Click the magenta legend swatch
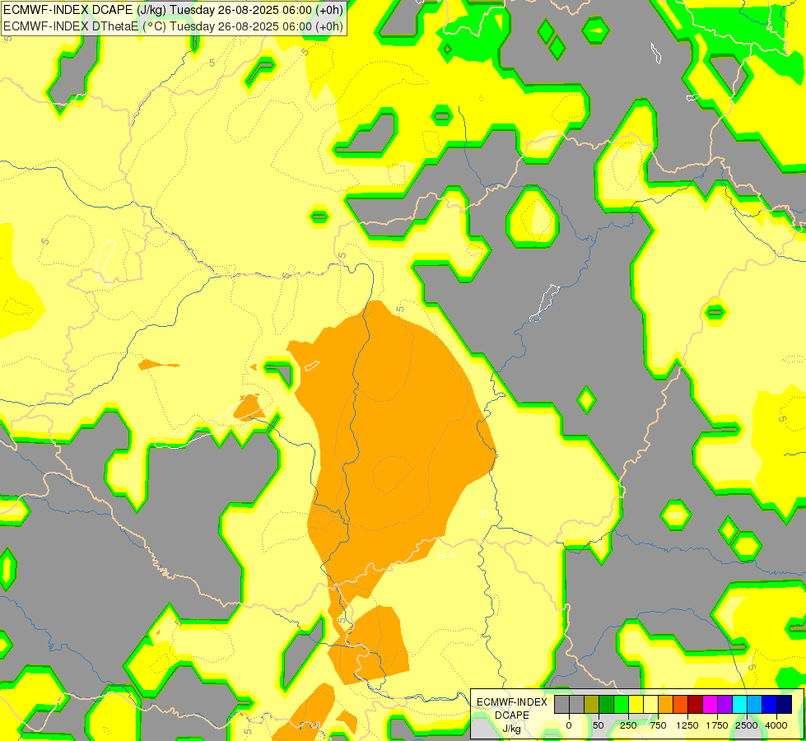This screenshot has height=741, width=806. (710, 704)
